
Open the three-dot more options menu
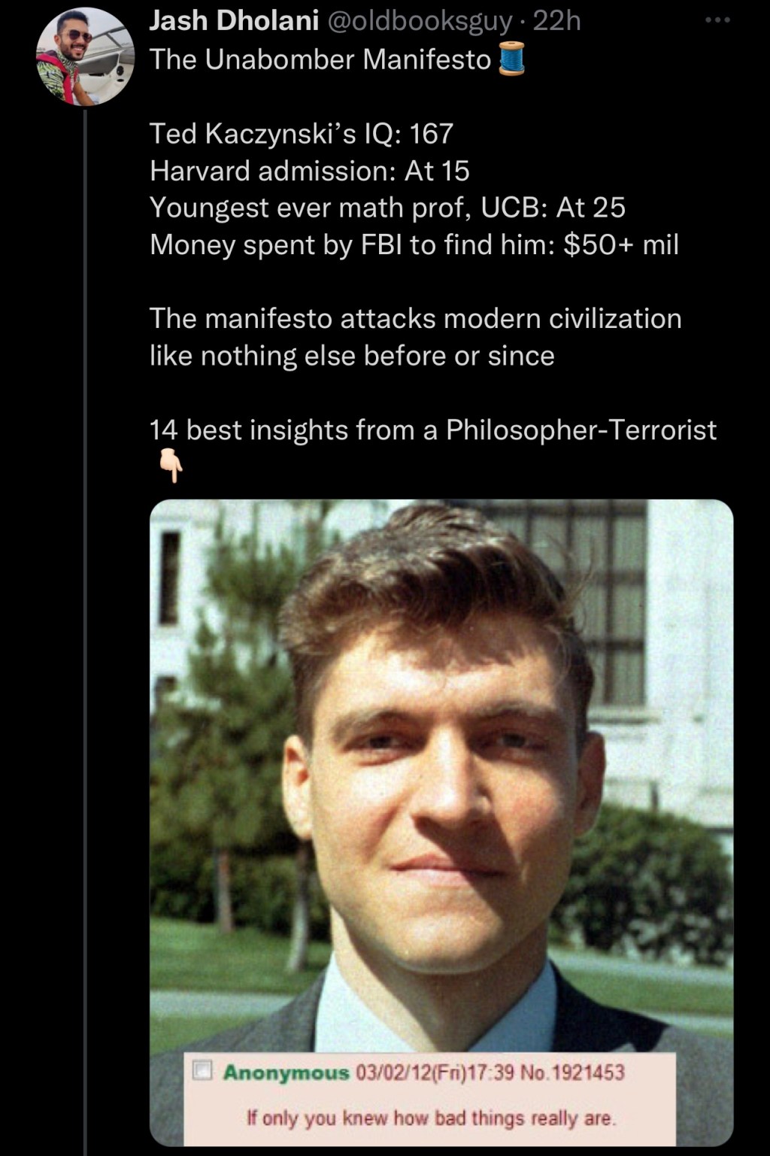pyautogui.click(x=717, y=20)
